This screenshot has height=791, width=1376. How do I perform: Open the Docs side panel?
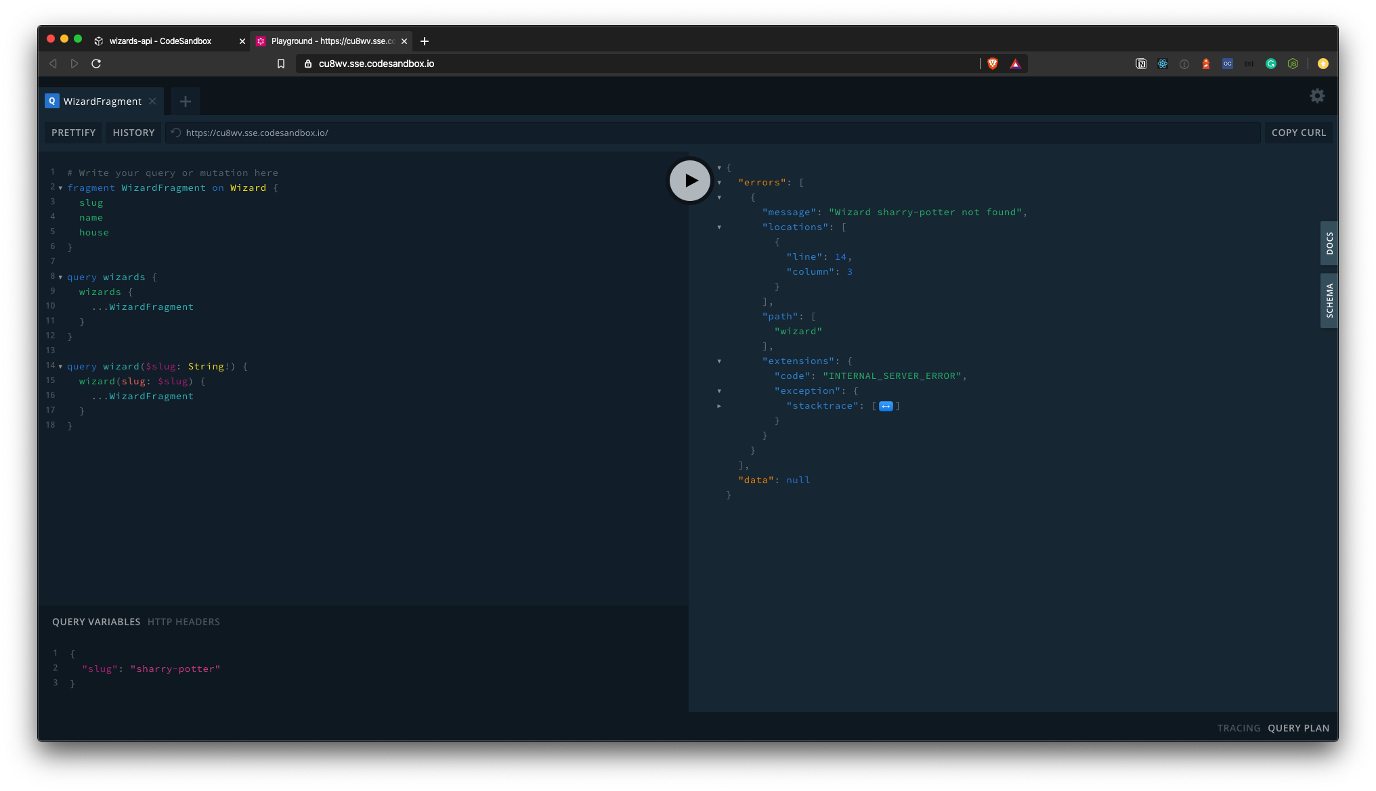tap(1329, 243)
